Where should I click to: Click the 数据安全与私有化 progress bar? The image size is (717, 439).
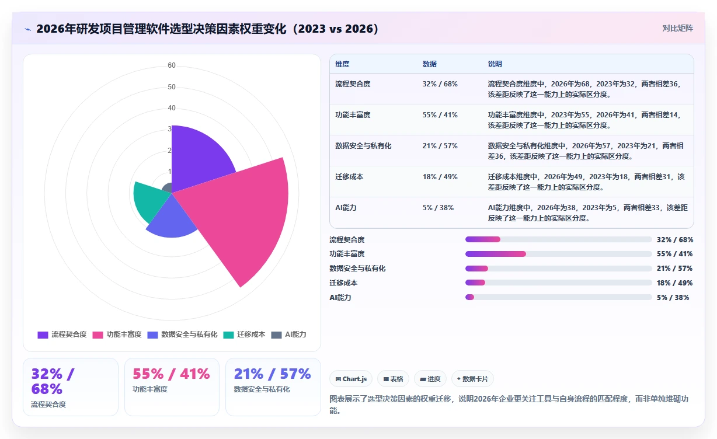(x=558, y=269)
